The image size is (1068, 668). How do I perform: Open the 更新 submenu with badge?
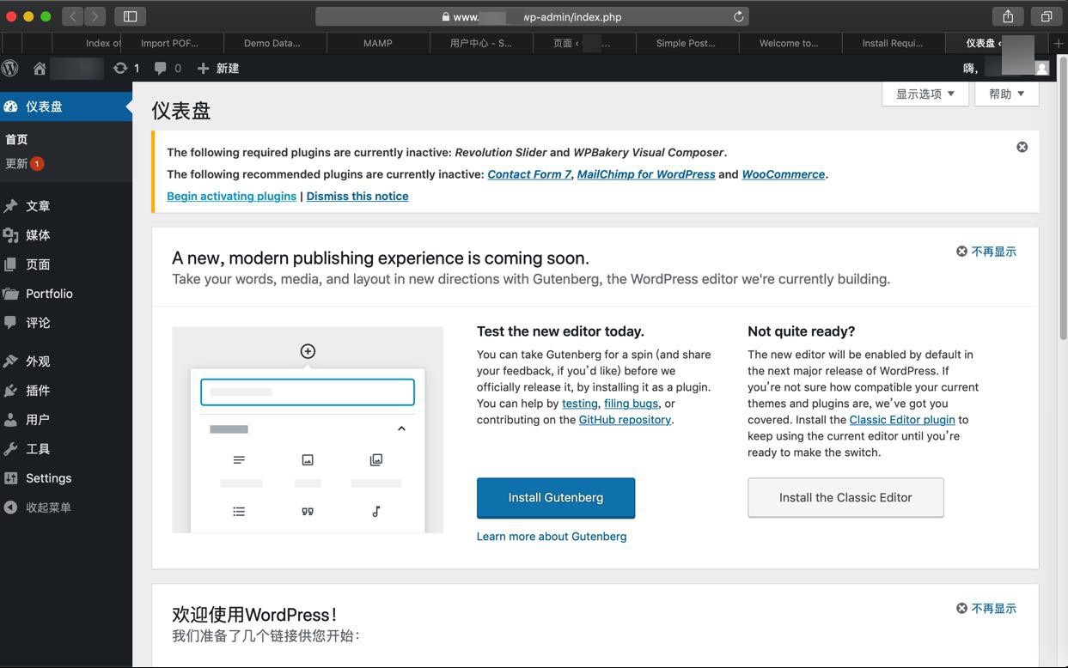point(24,163)
